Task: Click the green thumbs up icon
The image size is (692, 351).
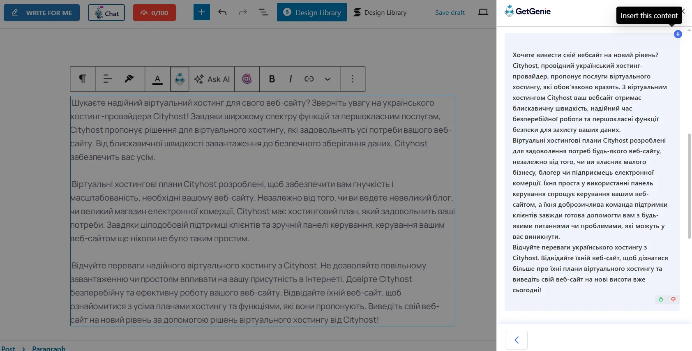Action: (x=661, y=299)
